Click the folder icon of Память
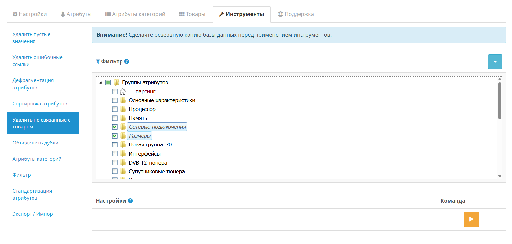 [123, 118]
